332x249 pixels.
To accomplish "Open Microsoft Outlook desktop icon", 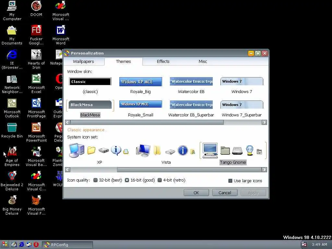I will (12, 108).
